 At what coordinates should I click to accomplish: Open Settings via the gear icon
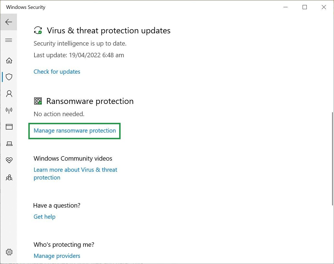click(9, 252)
